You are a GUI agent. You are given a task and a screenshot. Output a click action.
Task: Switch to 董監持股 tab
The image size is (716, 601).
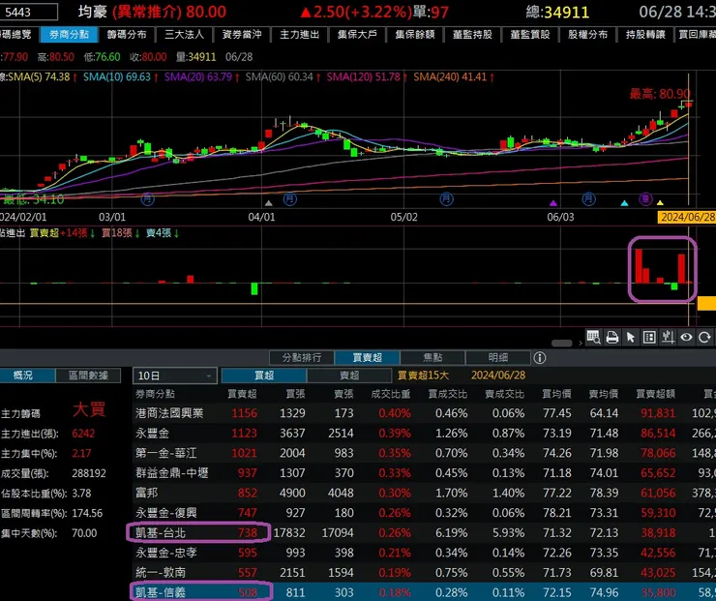click(472, 34)
